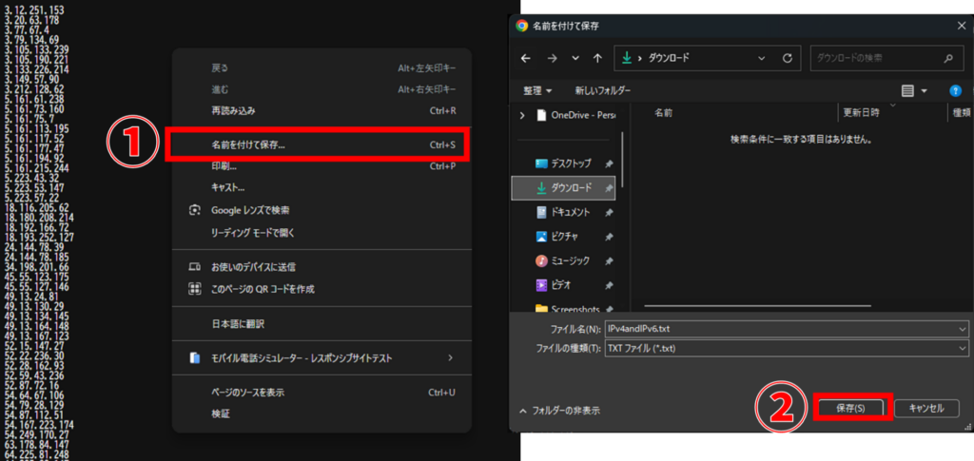Select ミュージック in the sidebar

click(563, 260)
